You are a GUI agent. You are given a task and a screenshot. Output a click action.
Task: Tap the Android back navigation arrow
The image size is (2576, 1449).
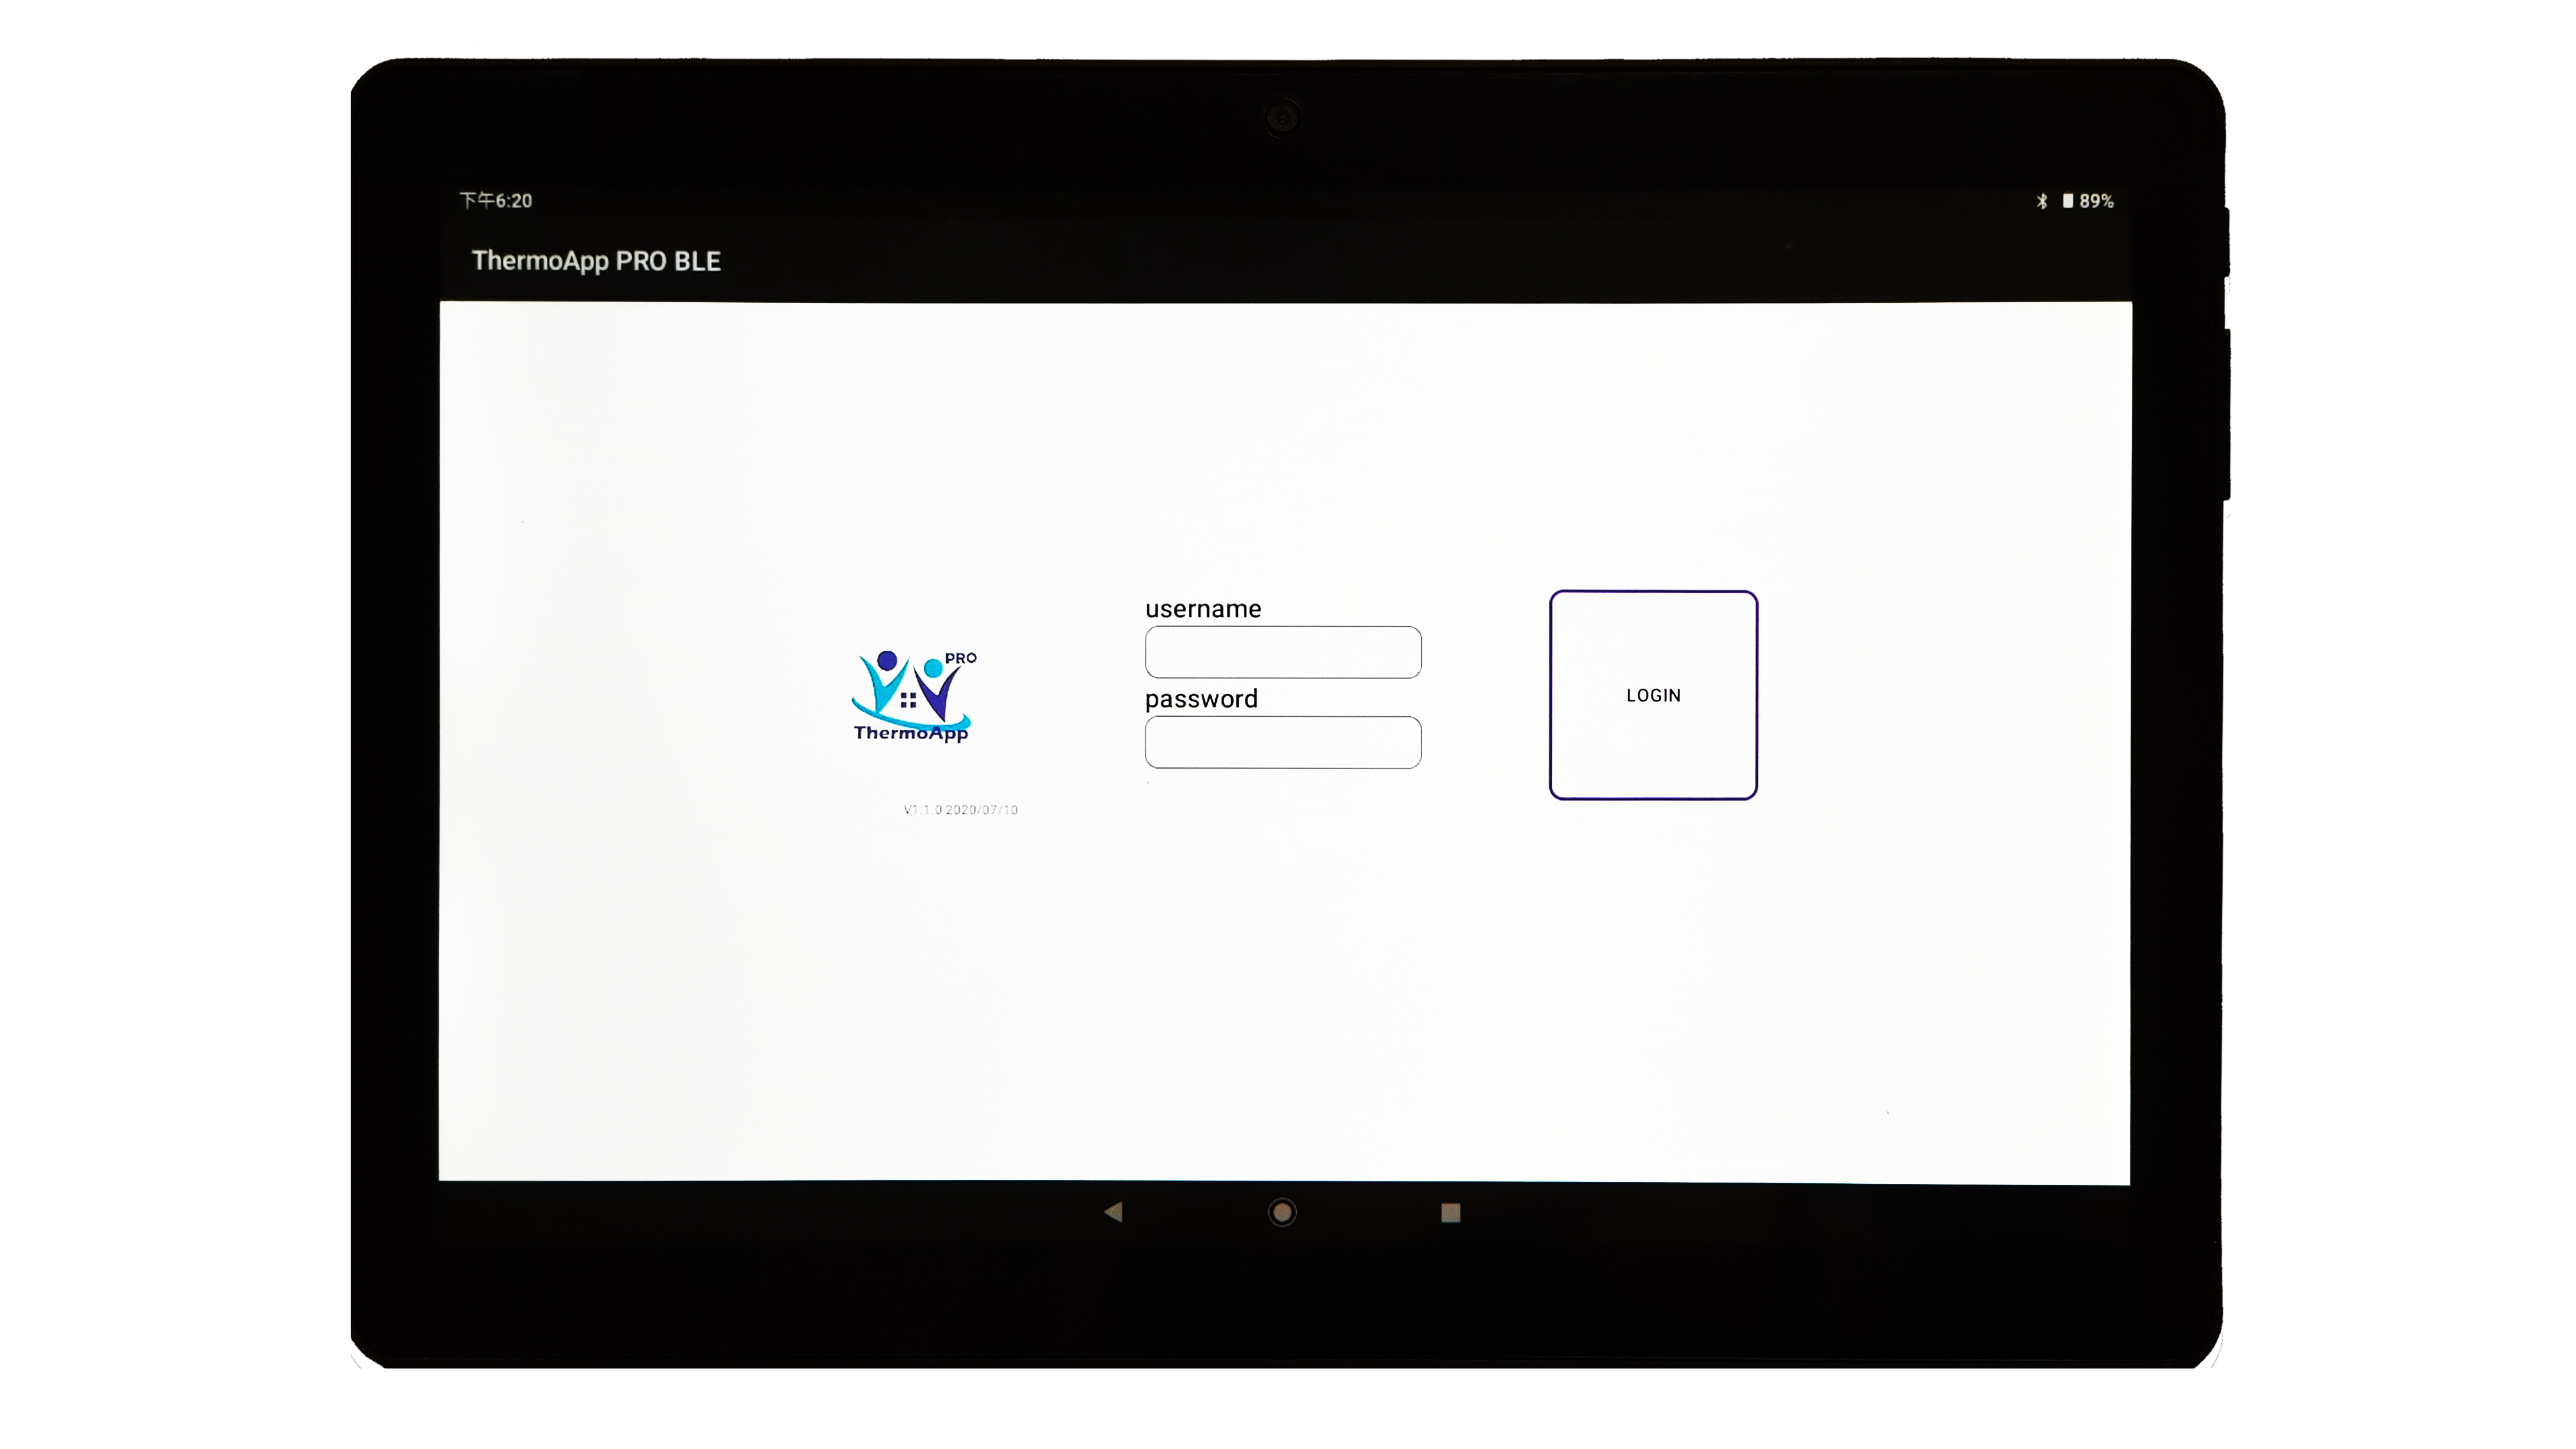(1113, 1212)
